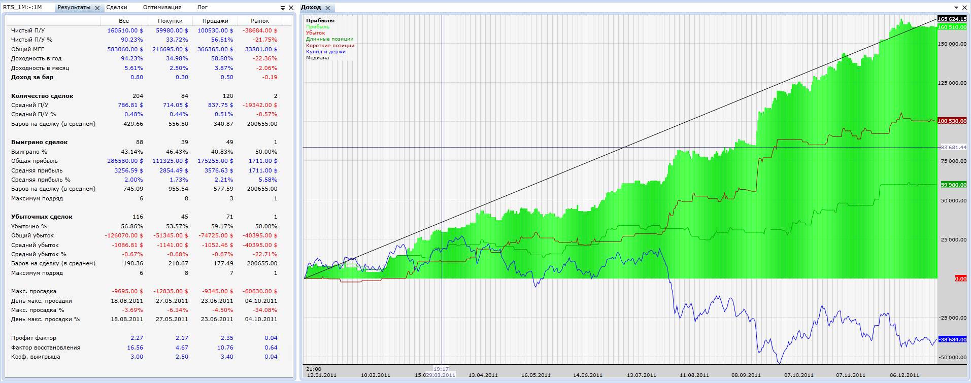Close the left results panel
Screen dimensions: 971x383
(291, 8)
